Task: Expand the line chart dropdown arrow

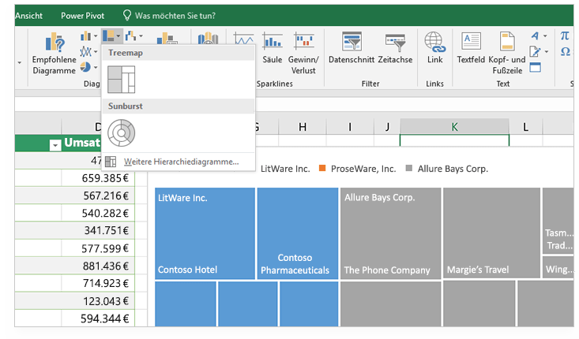Action: point(96,51)
